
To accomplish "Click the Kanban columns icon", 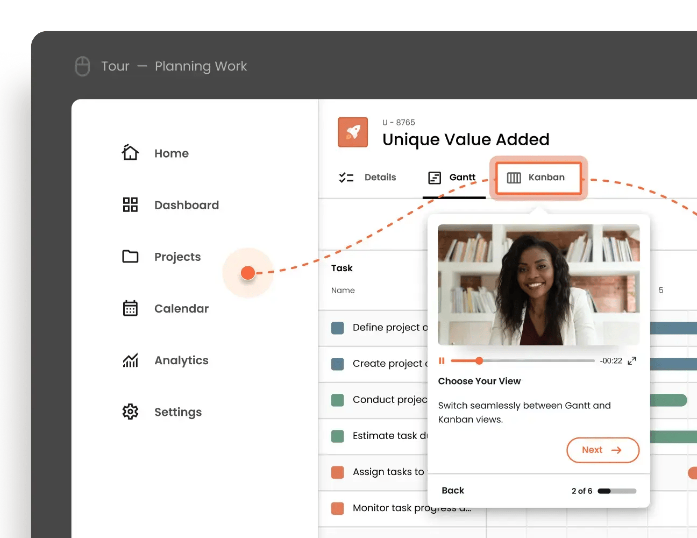I will click(514, 178).
